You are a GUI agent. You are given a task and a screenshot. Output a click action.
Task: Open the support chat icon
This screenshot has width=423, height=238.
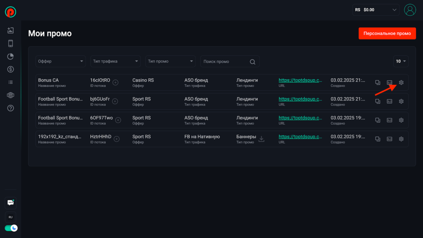tap(10, 202)
